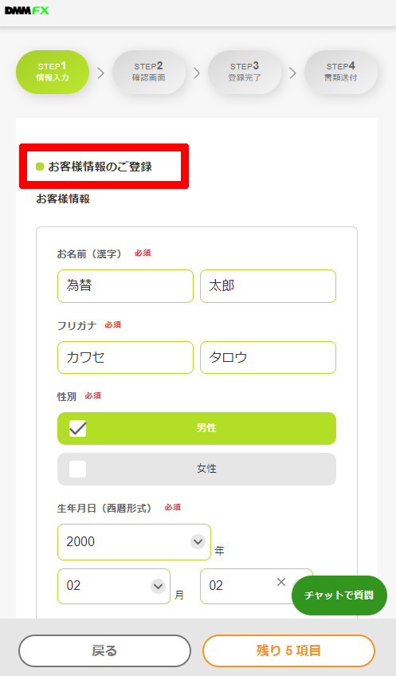This screenshot has width=396, height=676.
Task: Open チャットで質問 chat button
Action: click(x=339, y=595)
